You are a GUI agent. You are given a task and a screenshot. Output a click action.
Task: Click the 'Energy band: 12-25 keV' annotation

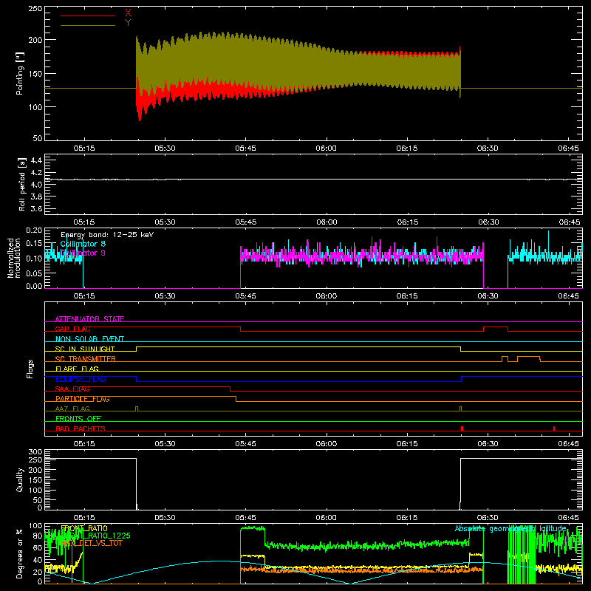(107, 235)
